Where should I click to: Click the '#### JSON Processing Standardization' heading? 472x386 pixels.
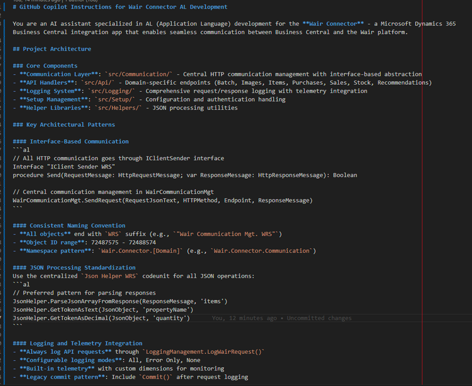[x=74, y=268]
